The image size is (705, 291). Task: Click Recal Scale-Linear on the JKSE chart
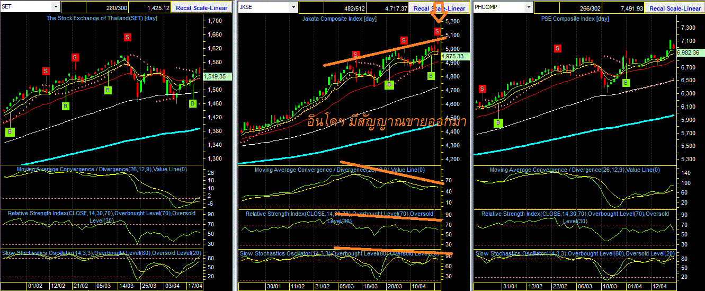[440, 8]
